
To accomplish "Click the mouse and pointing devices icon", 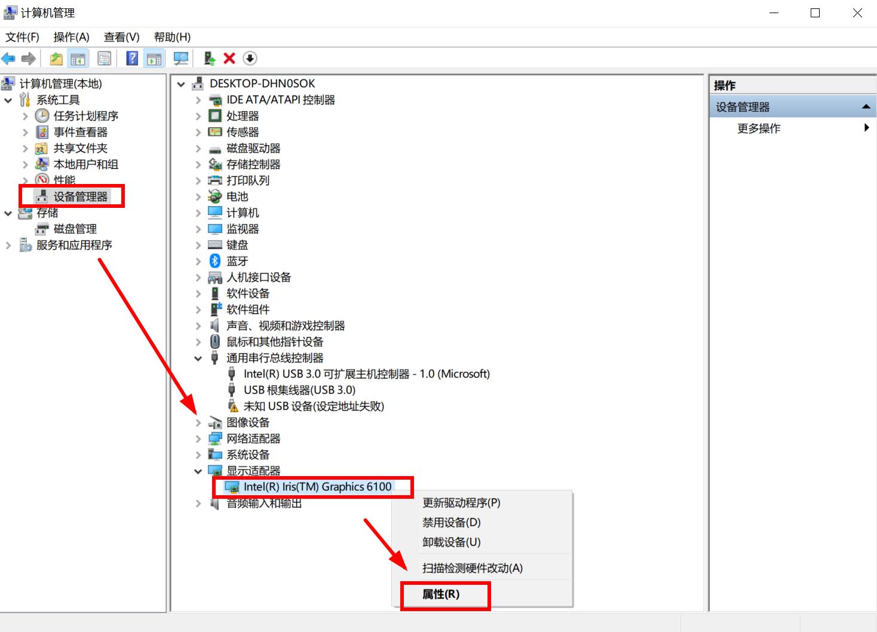I will [215, 342].
